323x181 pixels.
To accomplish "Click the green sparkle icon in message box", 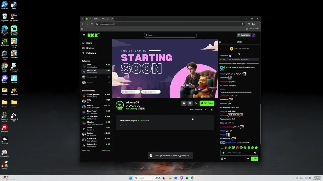I will click(223, 153).
